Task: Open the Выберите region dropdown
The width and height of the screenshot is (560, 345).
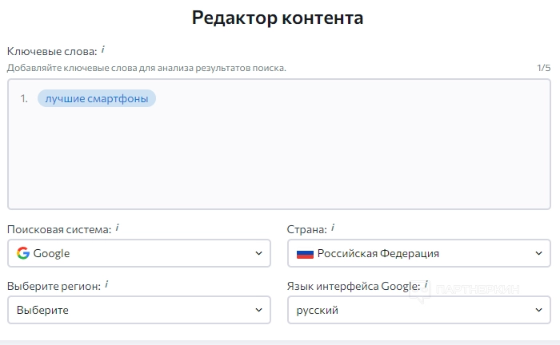Action: [x=138, y=310]
